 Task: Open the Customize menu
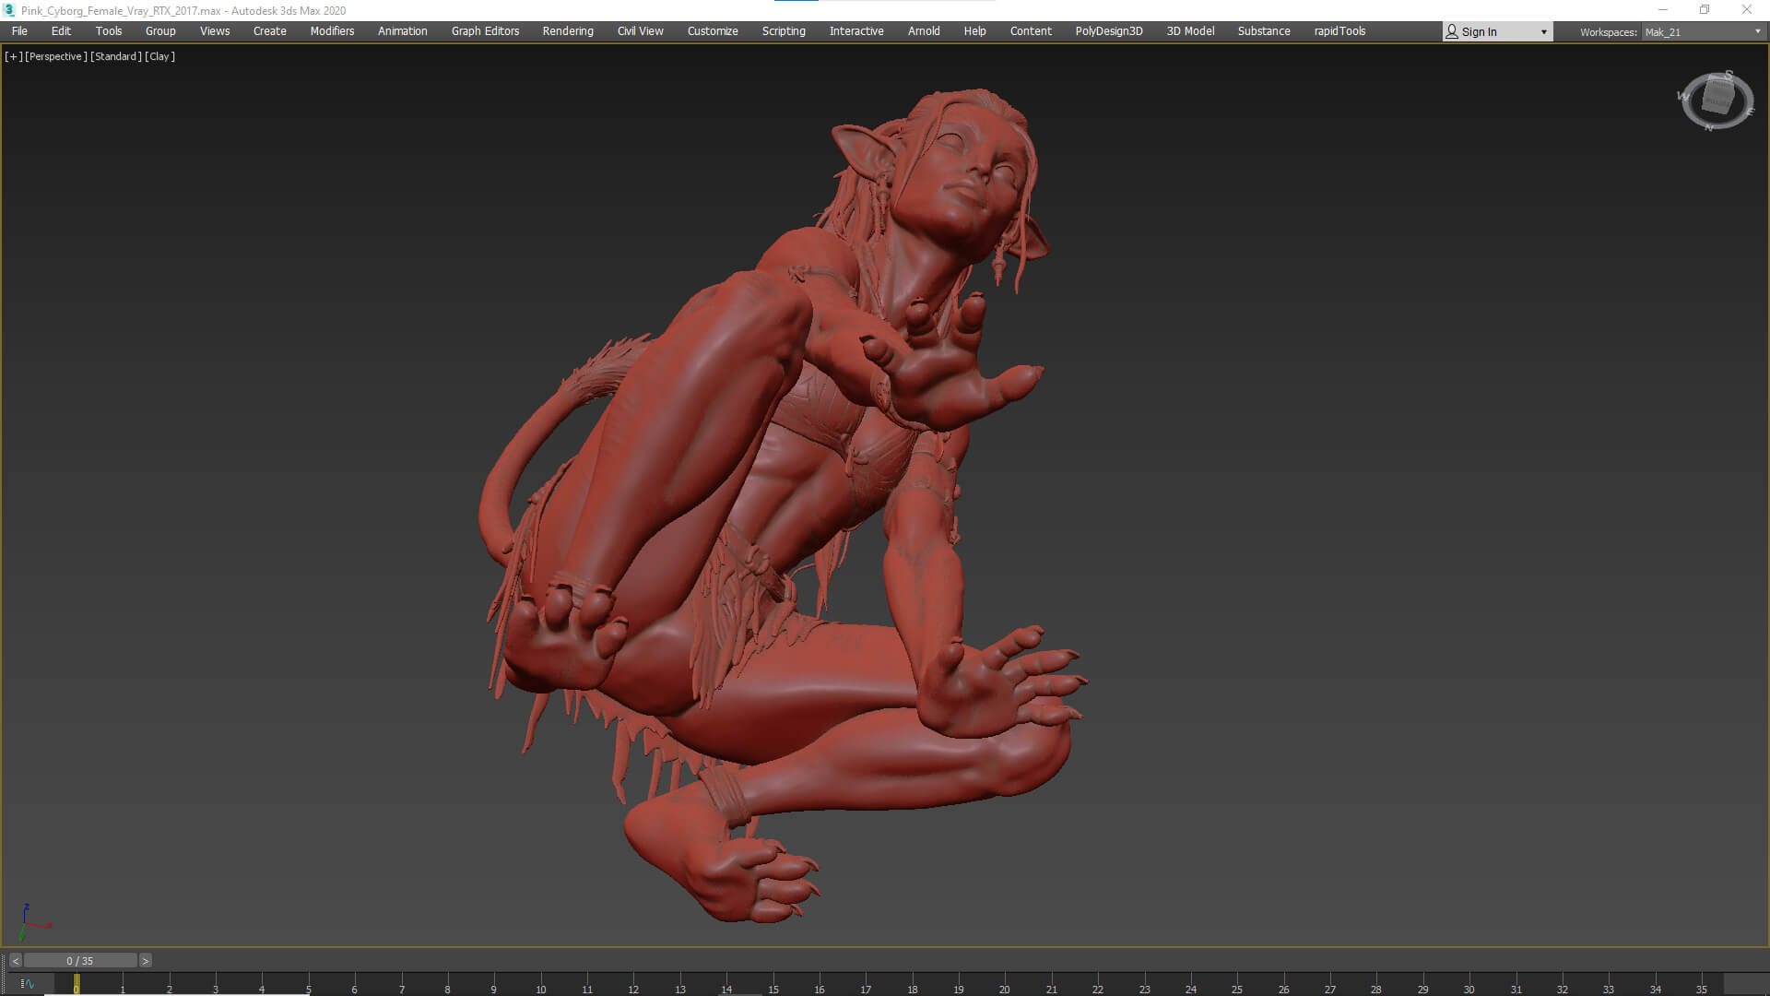coord(713,31)
